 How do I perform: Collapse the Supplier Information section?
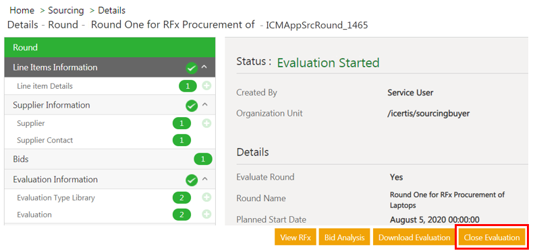point(204,105)
